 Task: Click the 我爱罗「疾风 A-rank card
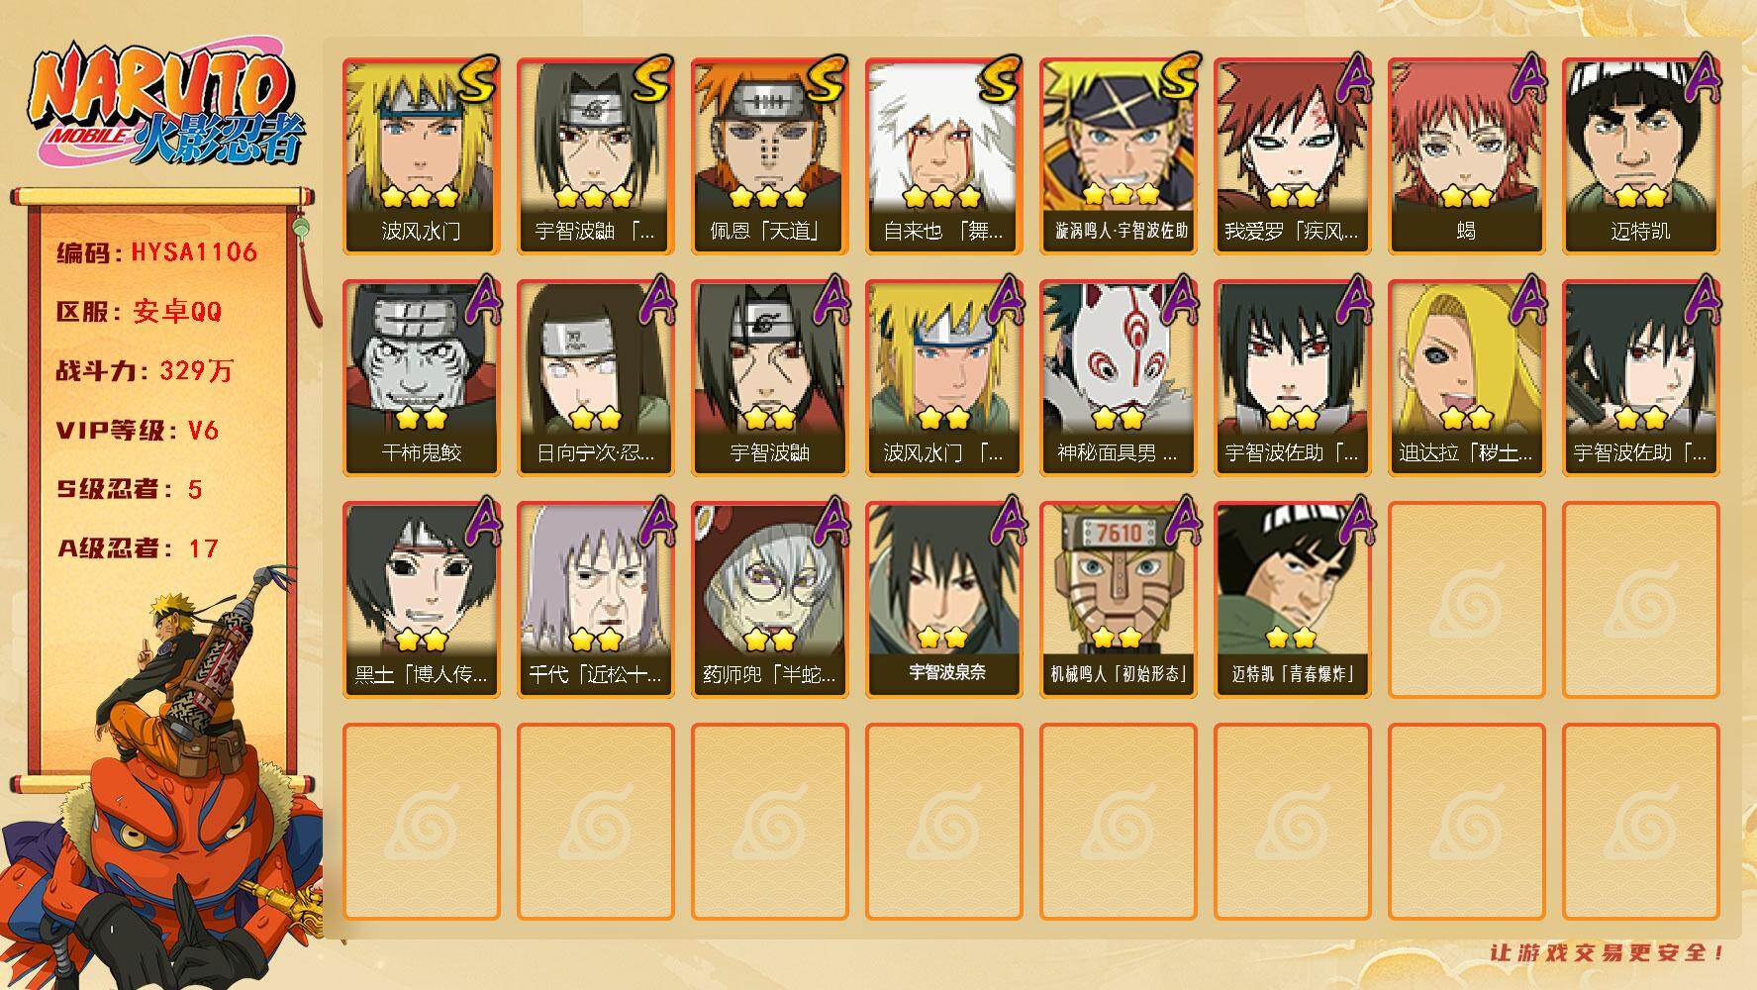coord(1293,156)
